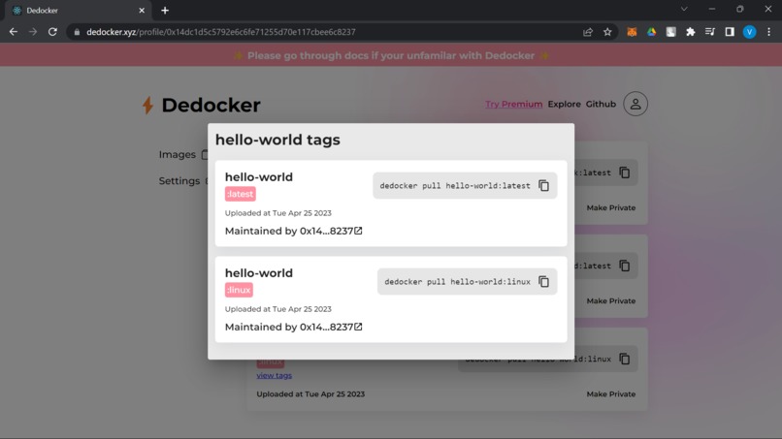Screen dimensions: 782x439
Task: Go back to the previous page
Action: 14,32
